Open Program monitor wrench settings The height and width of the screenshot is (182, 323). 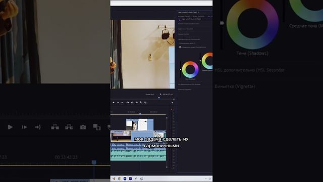coord(160,95)
